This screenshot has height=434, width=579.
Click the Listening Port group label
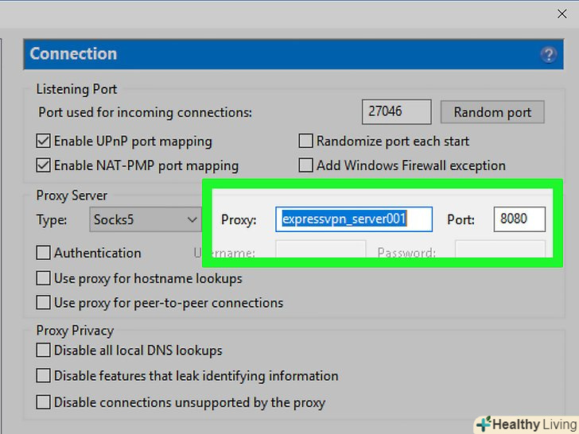(x=76, y=89)
